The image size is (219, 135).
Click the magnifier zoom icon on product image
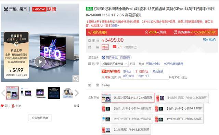point(76,79)
